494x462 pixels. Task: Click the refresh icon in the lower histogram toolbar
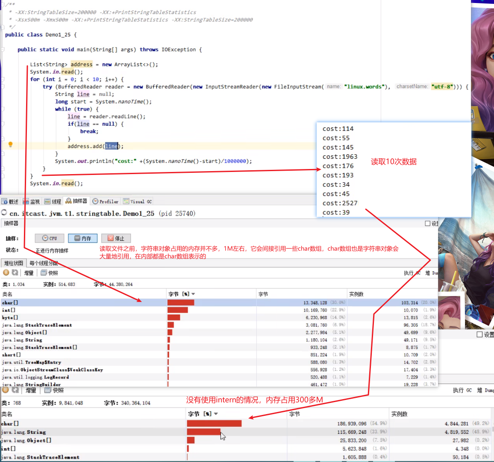click(15, 390)
